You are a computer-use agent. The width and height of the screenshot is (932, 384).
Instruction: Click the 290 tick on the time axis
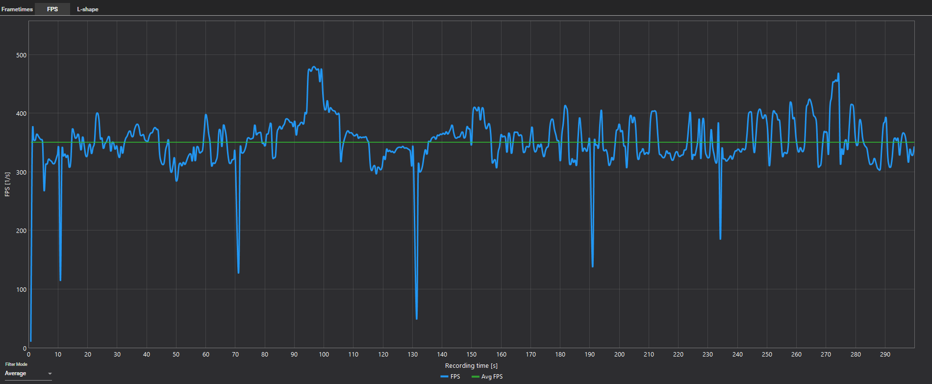coord(885,354)
